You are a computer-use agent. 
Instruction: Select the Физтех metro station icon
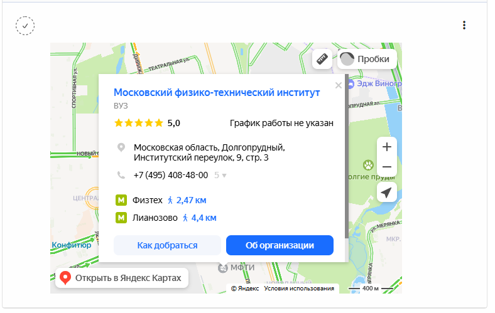(x=121, y=200)
